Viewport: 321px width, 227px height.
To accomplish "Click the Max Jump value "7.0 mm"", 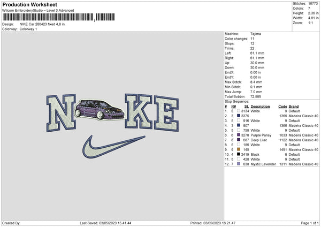I will click(x=256, y=92).
